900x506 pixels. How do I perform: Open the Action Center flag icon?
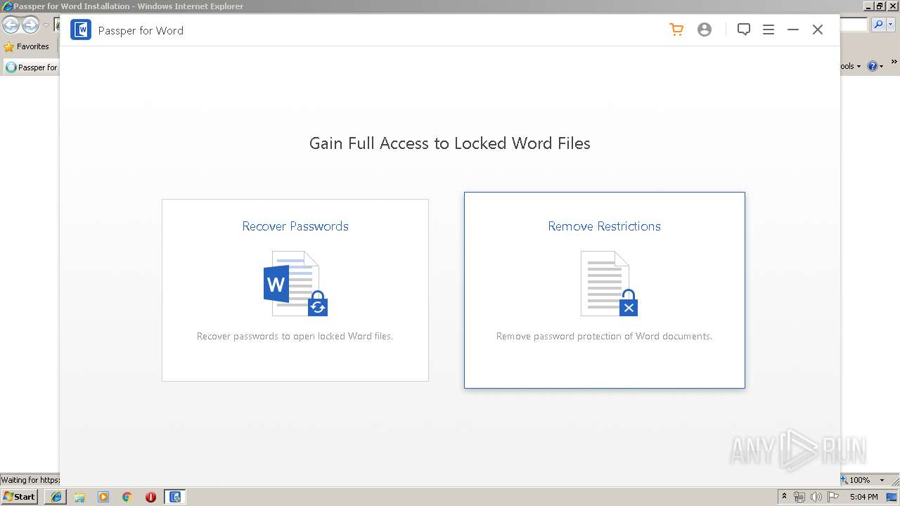[833, 497]
